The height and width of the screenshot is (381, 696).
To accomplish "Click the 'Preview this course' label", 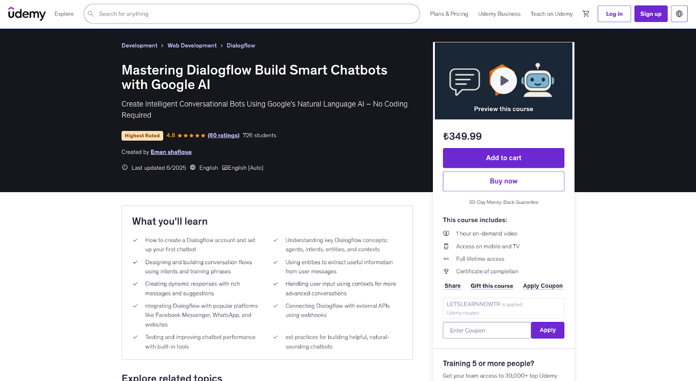I will [503, 109].
